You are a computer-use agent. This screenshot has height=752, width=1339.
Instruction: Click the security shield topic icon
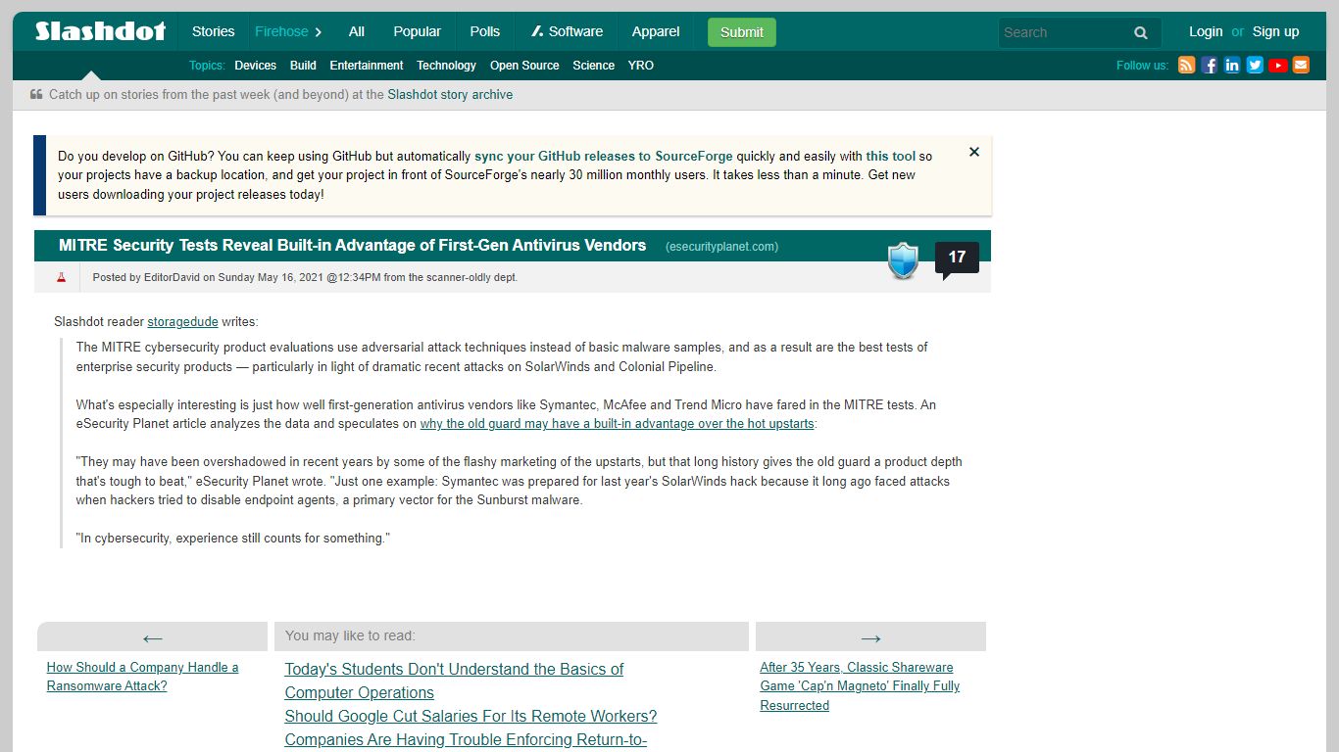pyautogui.click(x=903, y=261)
